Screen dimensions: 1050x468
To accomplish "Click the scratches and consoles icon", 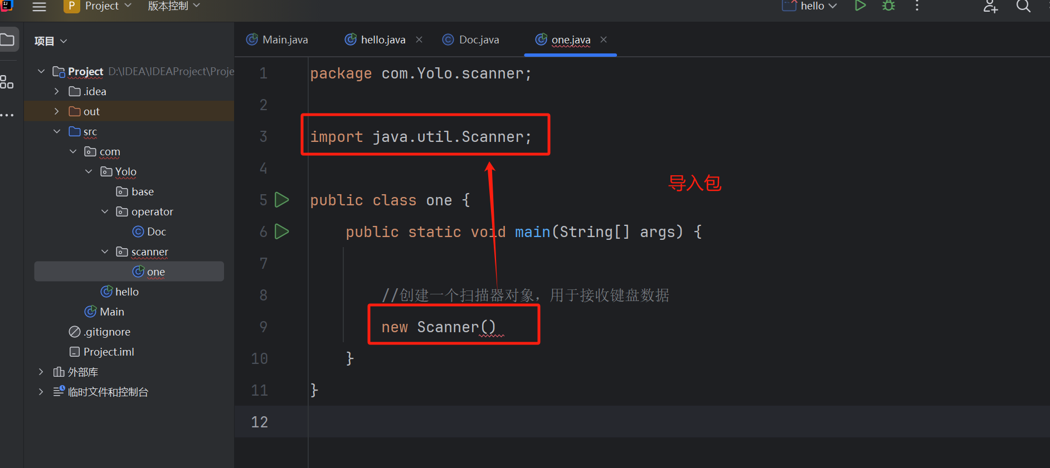I will pos(59,391).
